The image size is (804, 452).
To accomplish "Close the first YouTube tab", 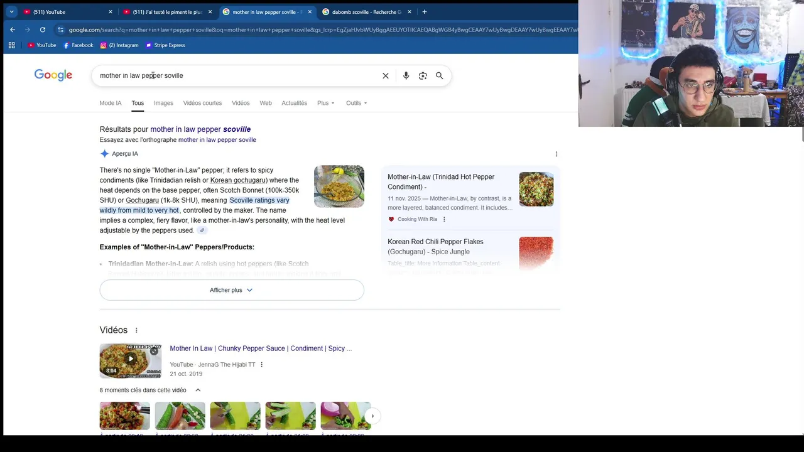I will pyautogui.click(x=111, y=12).
